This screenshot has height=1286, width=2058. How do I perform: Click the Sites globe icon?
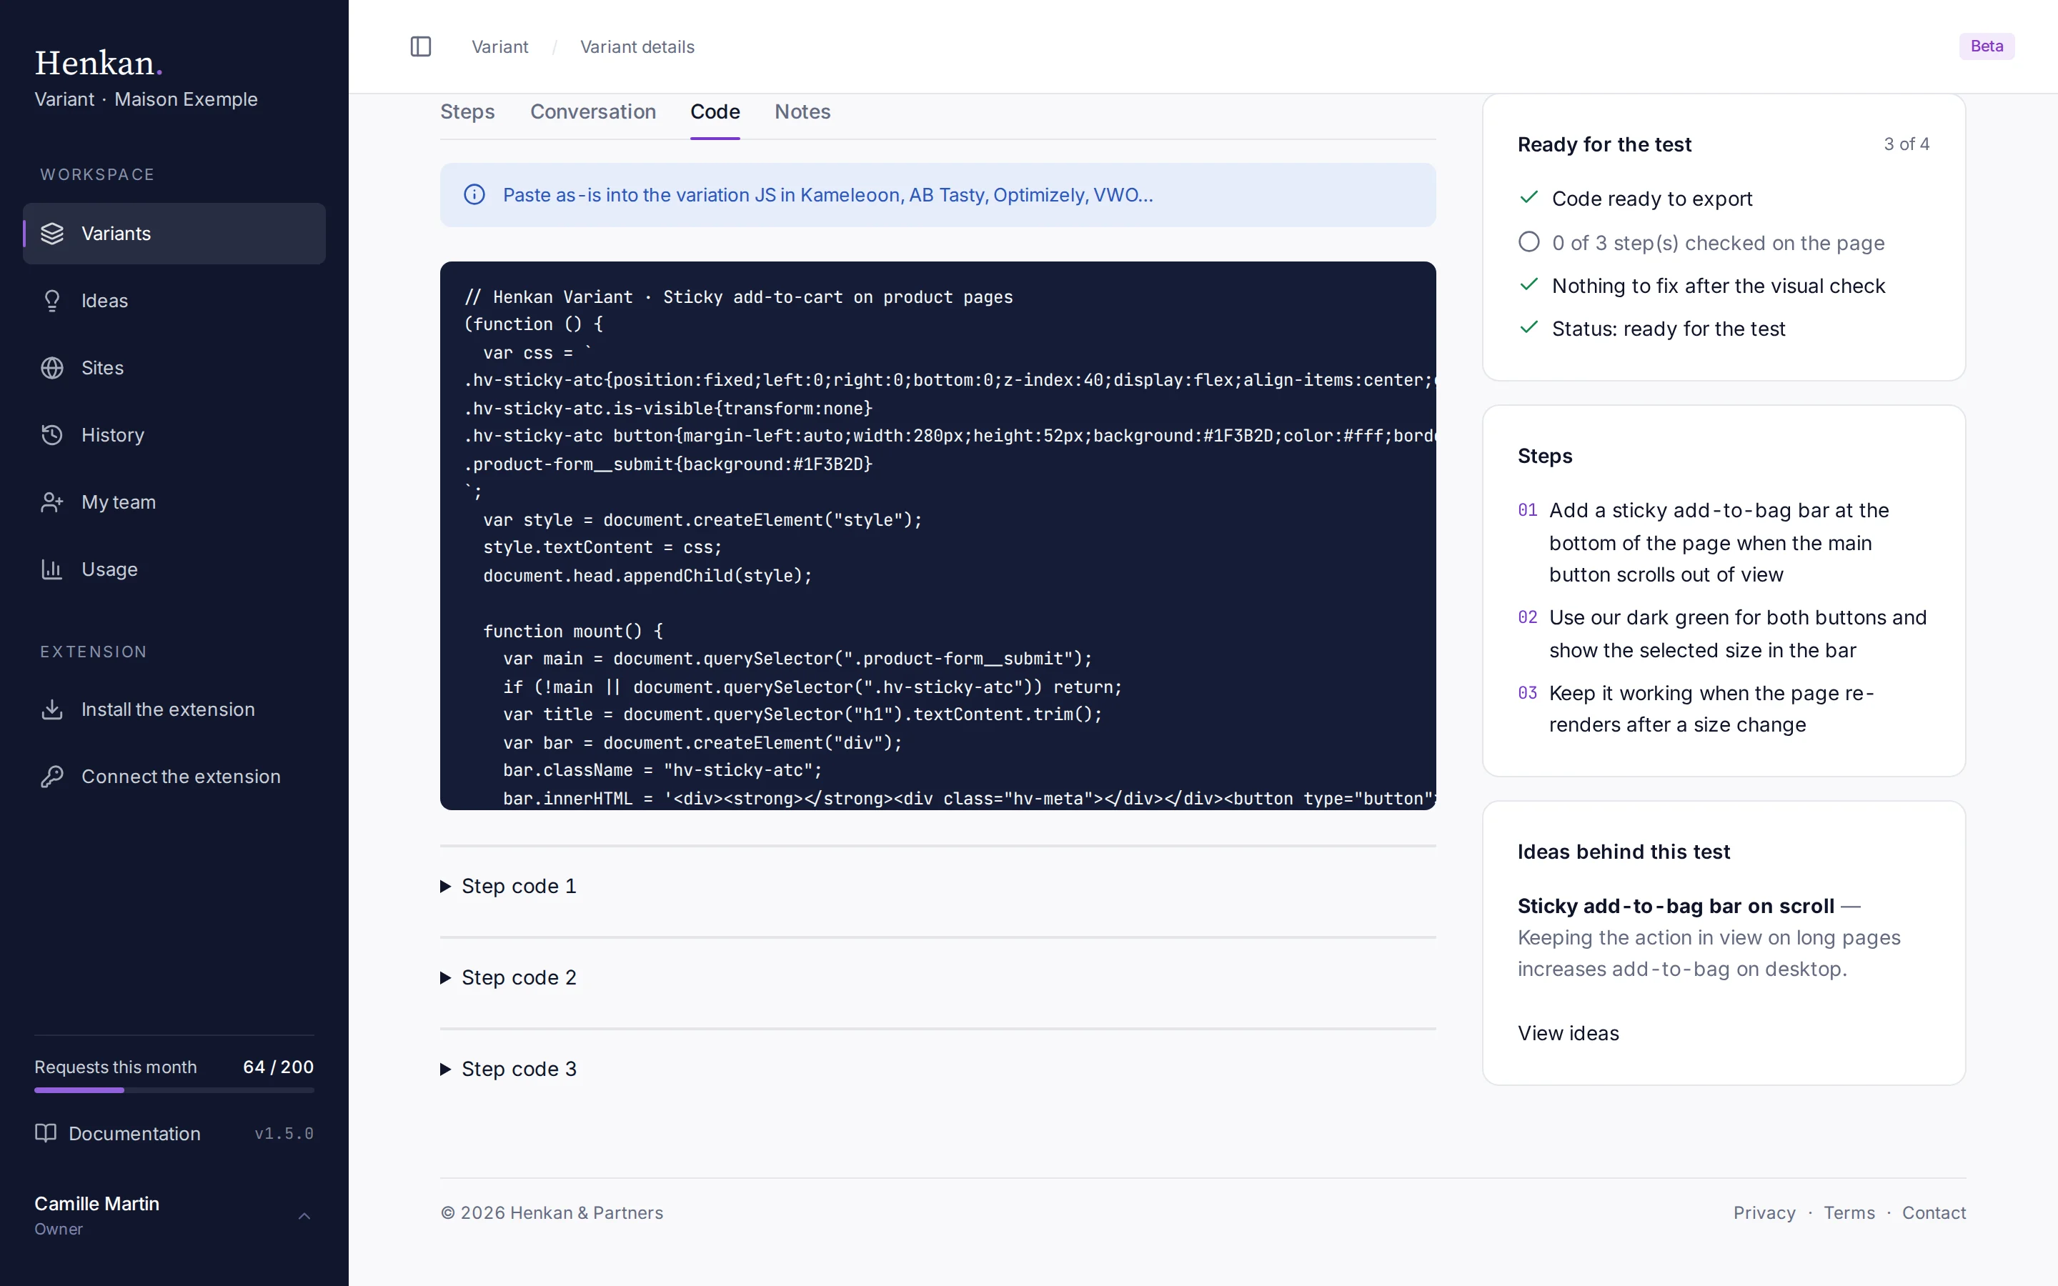(x=52, y=368)
